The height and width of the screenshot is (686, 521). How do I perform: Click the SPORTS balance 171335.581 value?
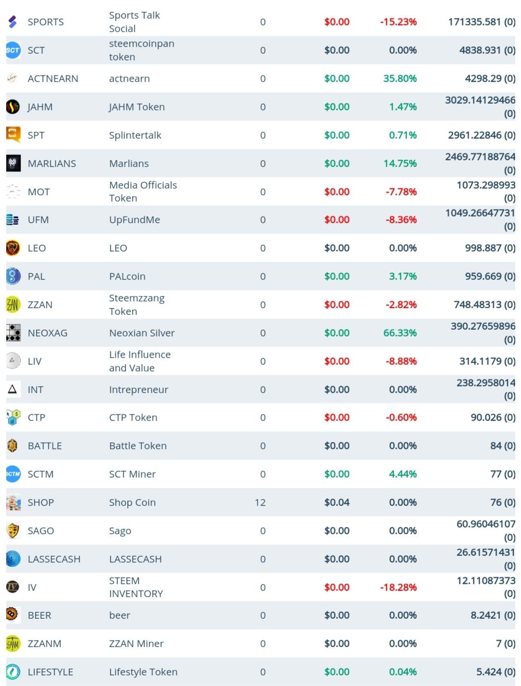[x=474, y=22]
